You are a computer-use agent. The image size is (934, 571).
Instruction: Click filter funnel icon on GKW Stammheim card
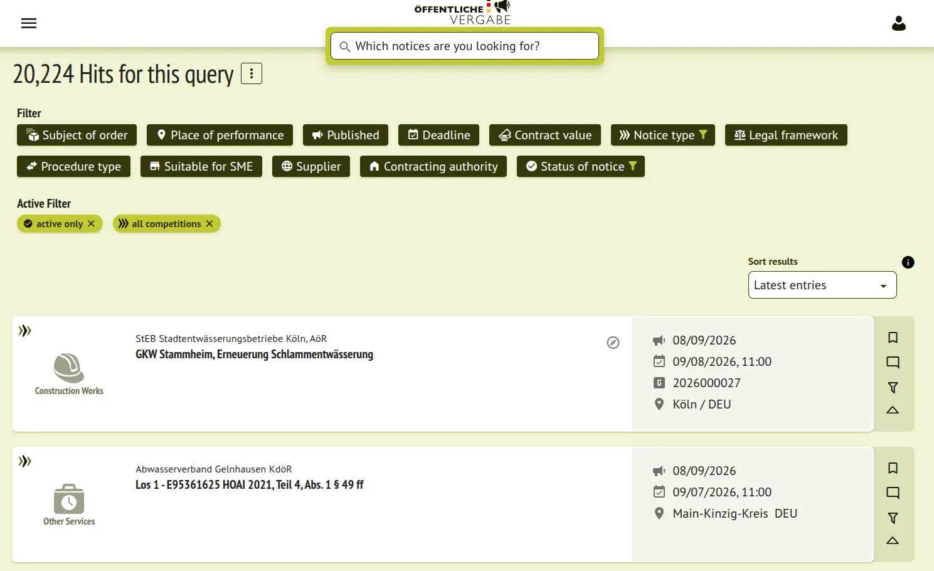[x=893, y=388]
